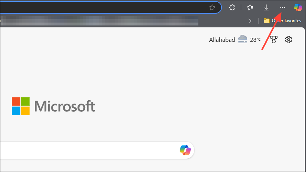Open Settings and more three-dot menu
The width and height of the screenshot is (306, 172).
click(x=283, y=7)
